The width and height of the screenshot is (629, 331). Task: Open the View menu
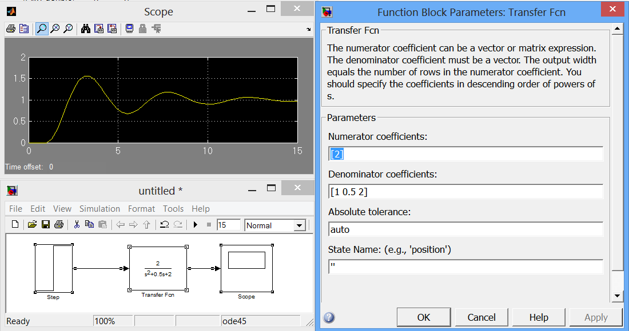(x=62, y=208)
